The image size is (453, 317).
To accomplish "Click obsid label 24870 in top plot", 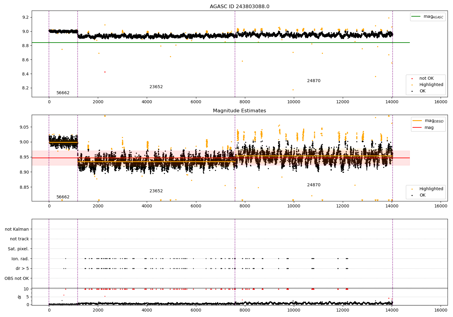I will (314, 81).
